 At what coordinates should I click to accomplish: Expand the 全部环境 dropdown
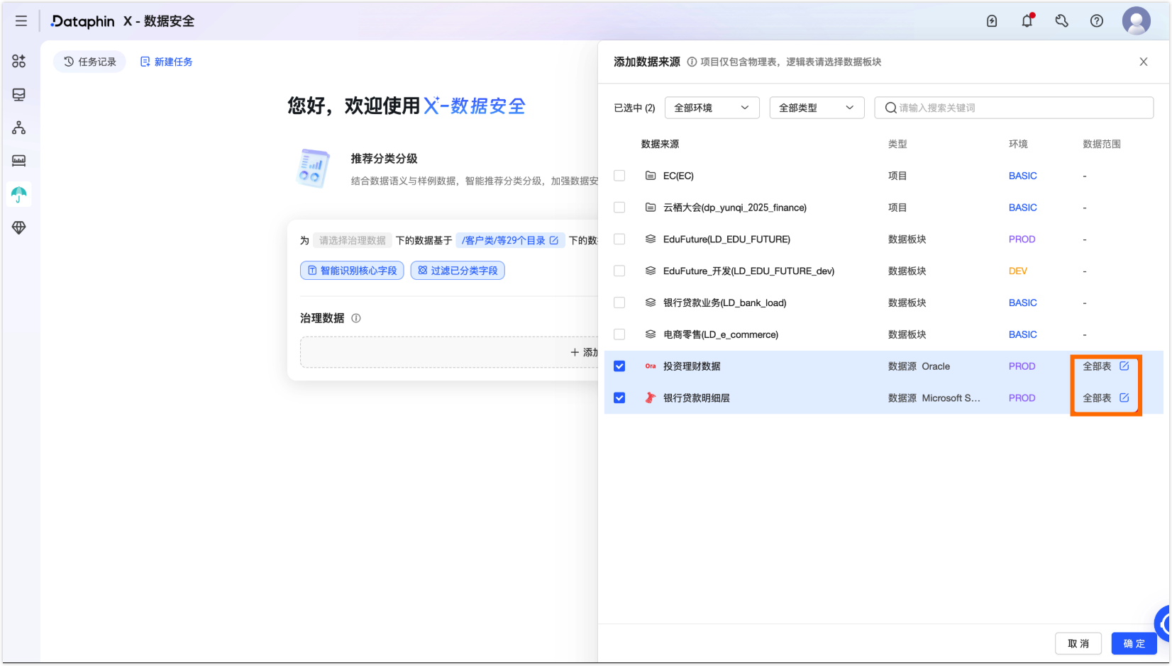point(712,108)
